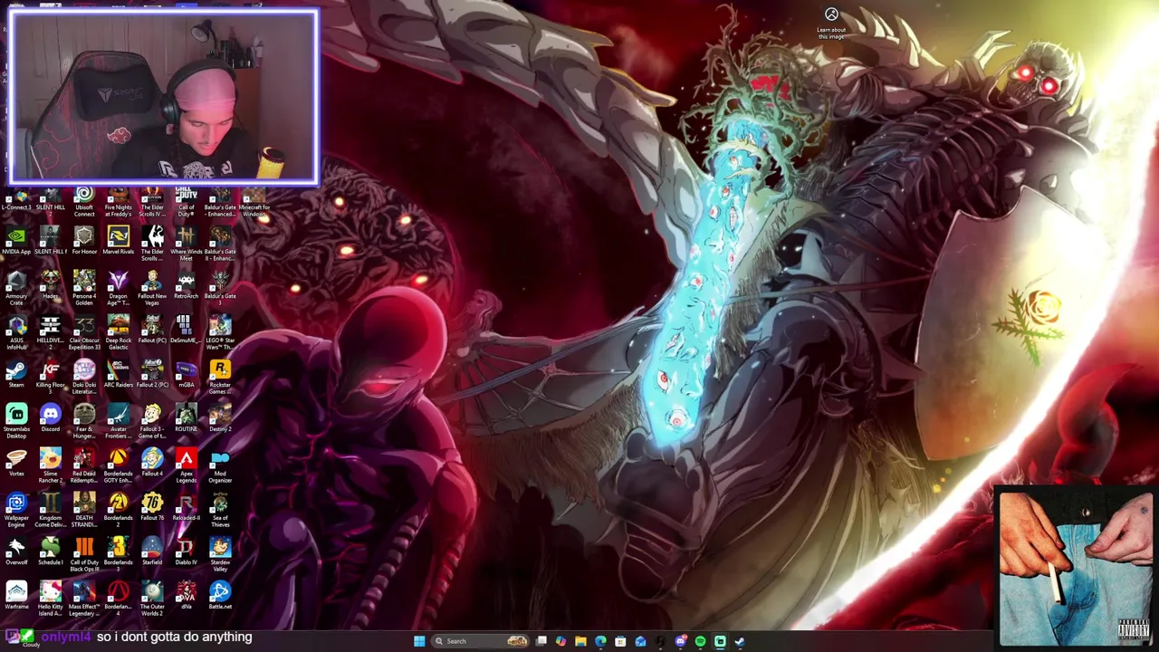The image size is (1159, 652).
Task: Click the For Honor shortcut
Action: pos(84,242)
